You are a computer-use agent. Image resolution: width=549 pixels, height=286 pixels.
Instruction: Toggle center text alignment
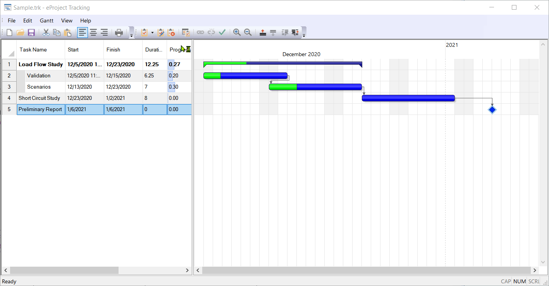(93, 33)
